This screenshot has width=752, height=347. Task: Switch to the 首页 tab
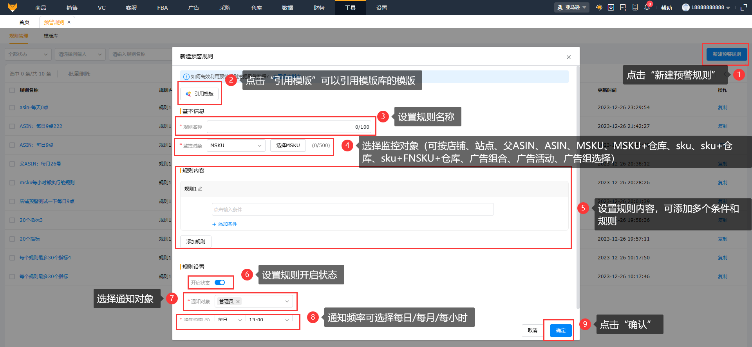coord(24,22)
